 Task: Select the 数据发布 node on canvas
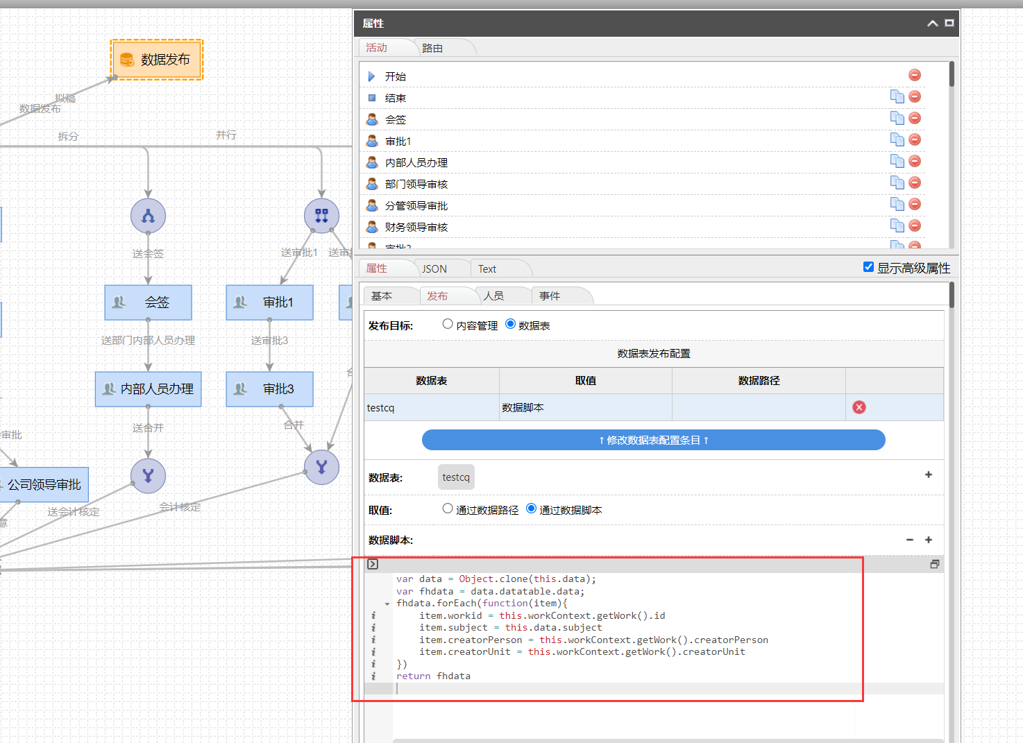157,60
